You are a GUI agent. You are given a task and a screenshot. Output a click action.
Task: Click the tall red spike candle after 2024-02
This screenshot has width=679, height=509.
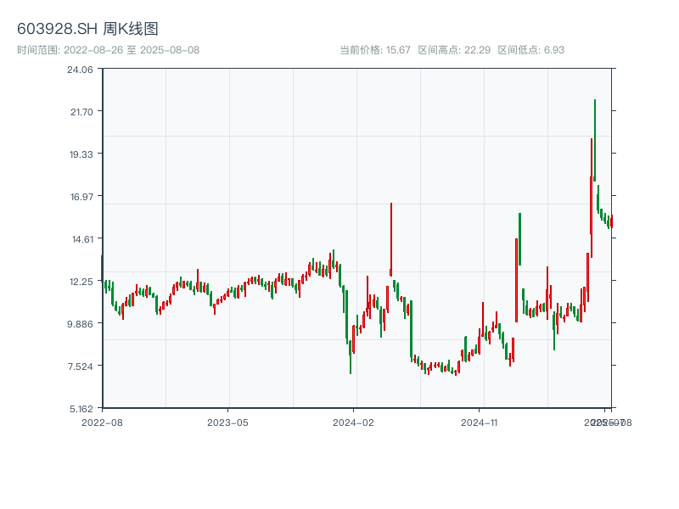[x=391, y=239]
